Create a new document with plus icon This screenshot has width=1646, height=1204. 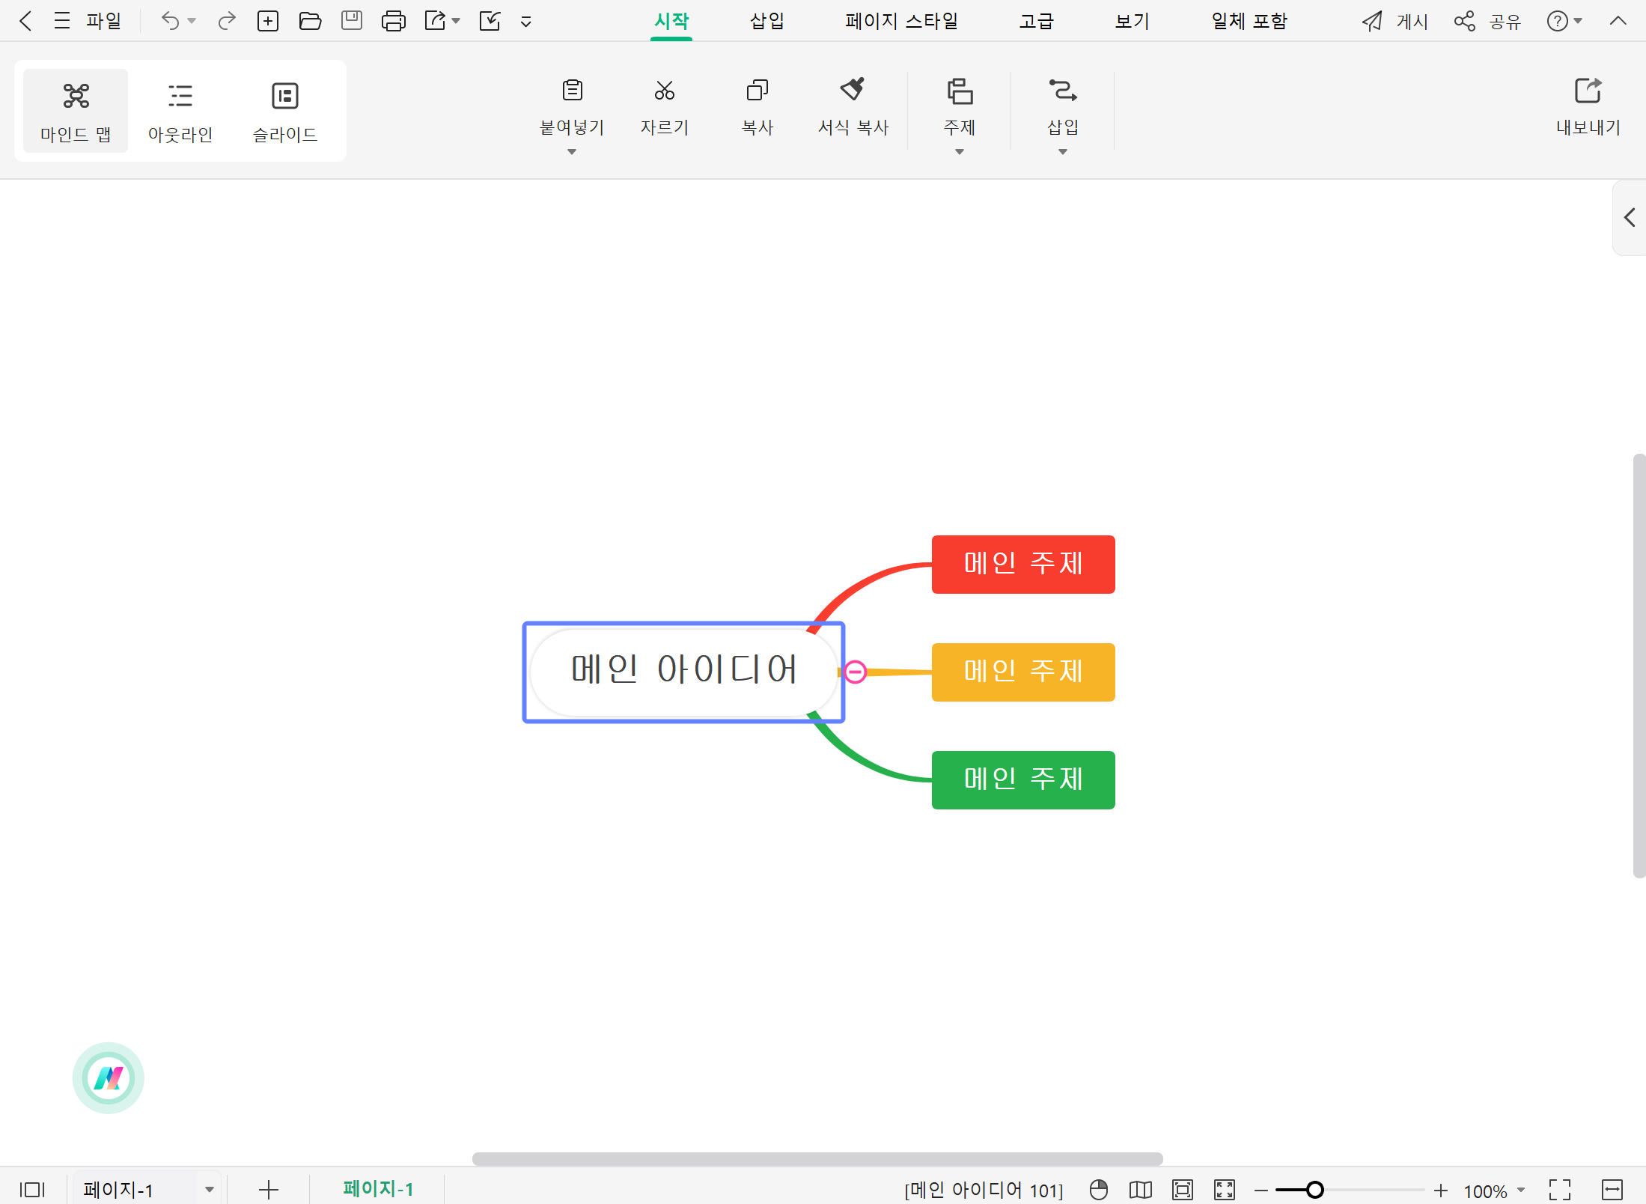coord(268,21)
